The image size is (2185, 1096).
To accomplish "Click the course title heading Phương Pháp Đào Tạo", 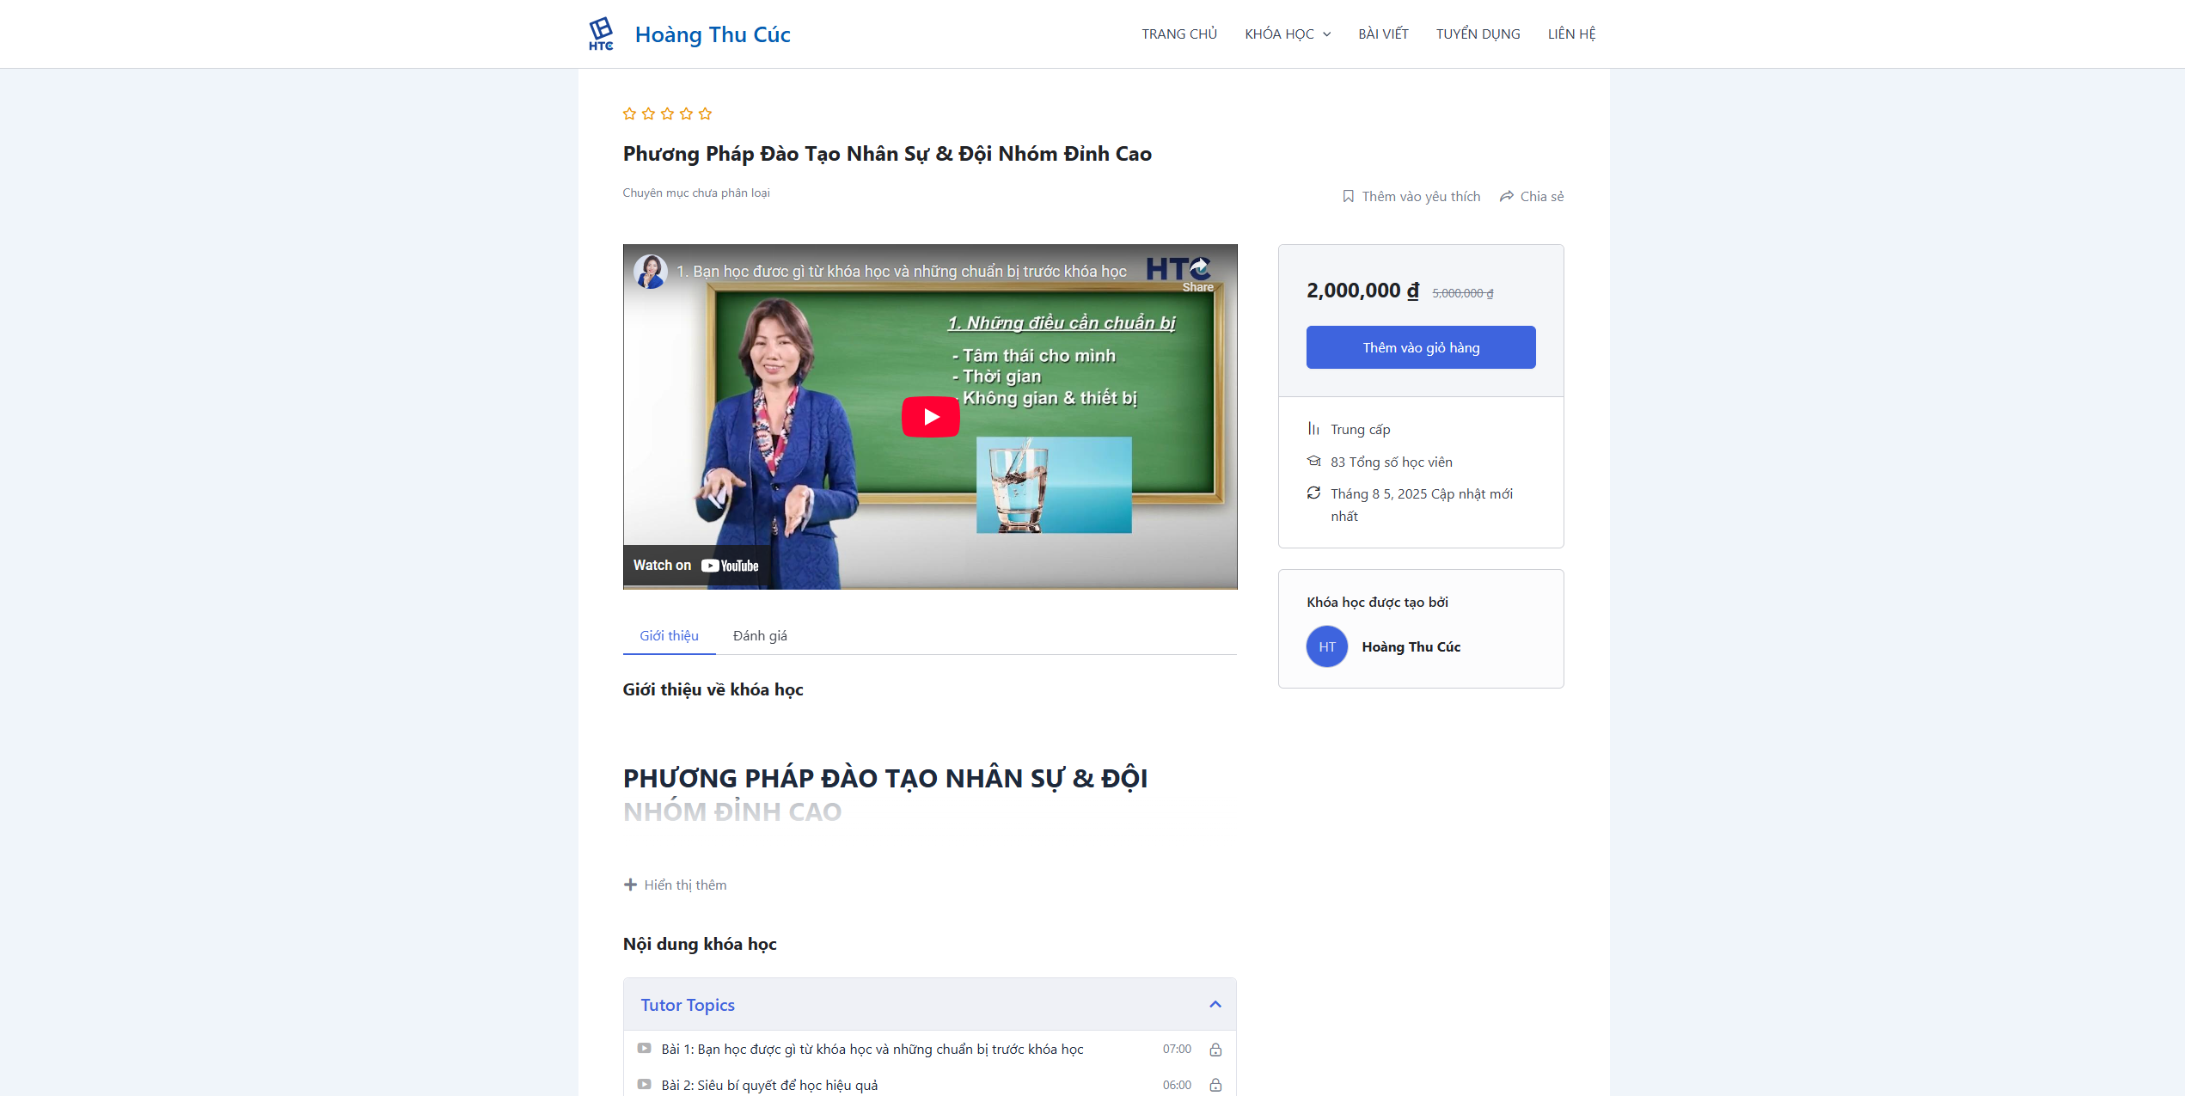I will coord(887,154).
